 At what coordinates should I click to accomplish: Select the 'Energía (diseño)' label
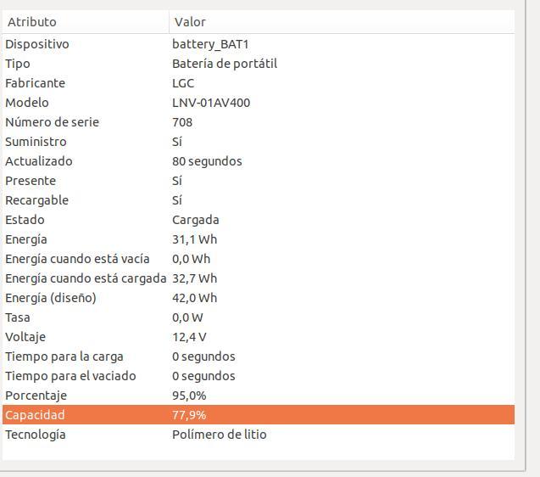pyautogui.click(x=51, y=298)
